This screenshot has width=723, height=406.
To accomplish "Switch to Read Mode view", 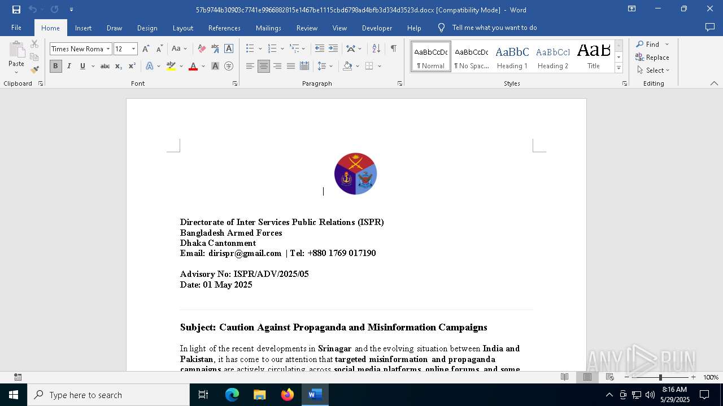I will coord(564,377).
